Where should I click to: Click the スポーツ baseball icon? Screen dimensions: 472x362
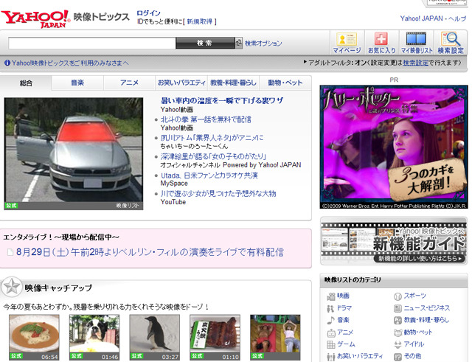click(398, 296)
